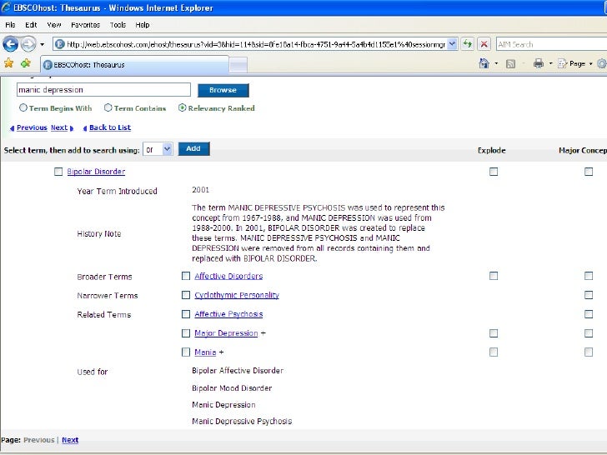Screen dimensions: 607x455
Task: Open the Major Depression link
Action: coord(226,333)
